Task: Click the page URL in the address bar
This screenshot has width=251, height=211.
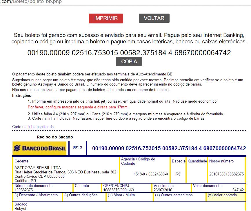Action: [x=31, y=2]
